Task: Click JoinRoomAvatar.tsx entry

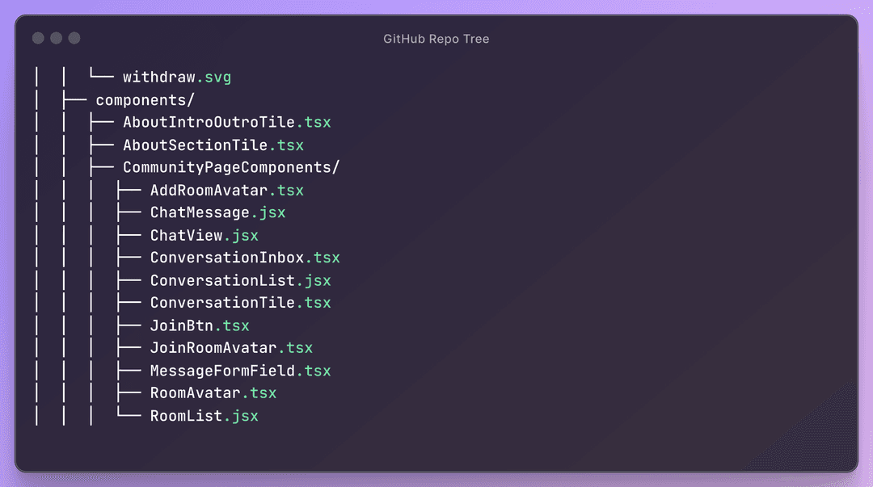Action: (231, 348)
